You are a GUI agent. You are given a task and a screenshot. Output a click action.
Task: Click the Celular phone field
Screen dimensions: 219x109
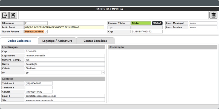click(x=38, y=92)
